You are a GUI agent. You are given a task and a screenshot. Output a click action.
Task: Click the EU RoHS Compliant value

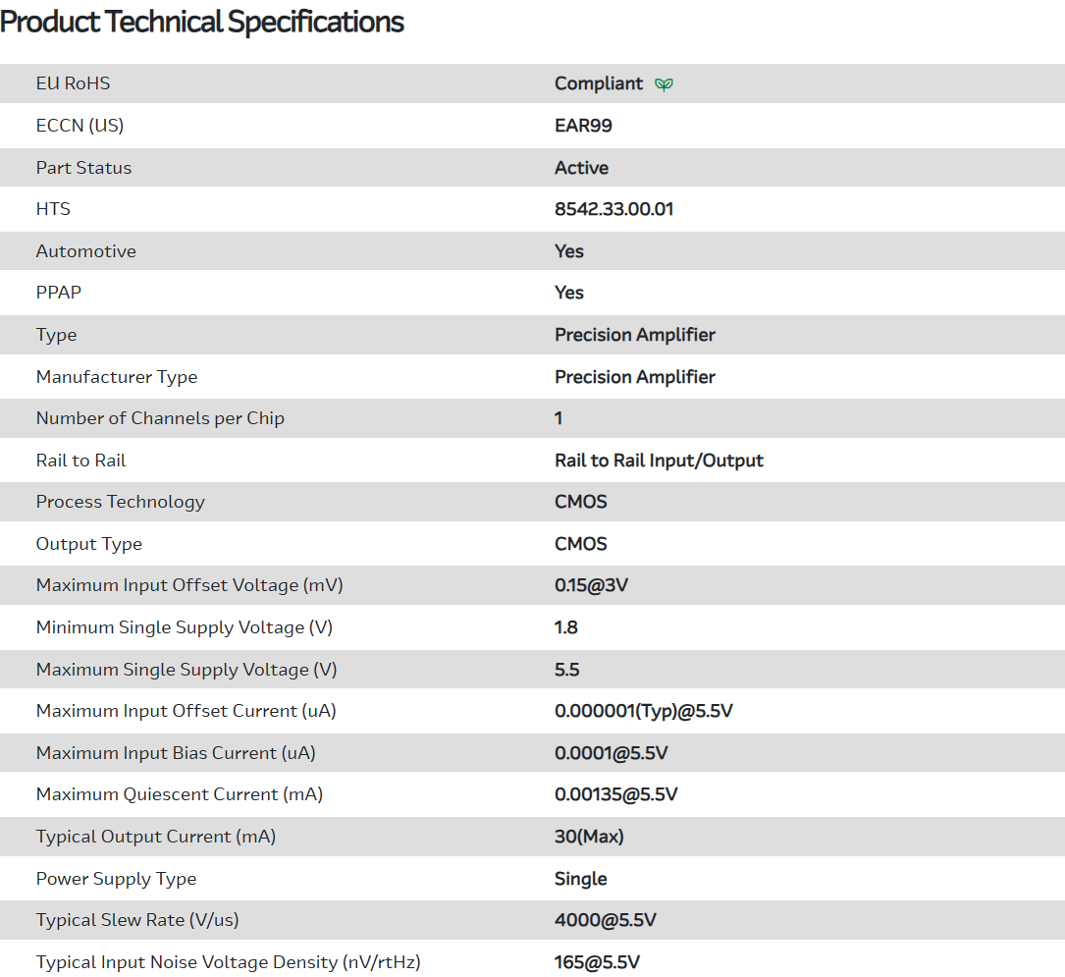coord(599,83)
